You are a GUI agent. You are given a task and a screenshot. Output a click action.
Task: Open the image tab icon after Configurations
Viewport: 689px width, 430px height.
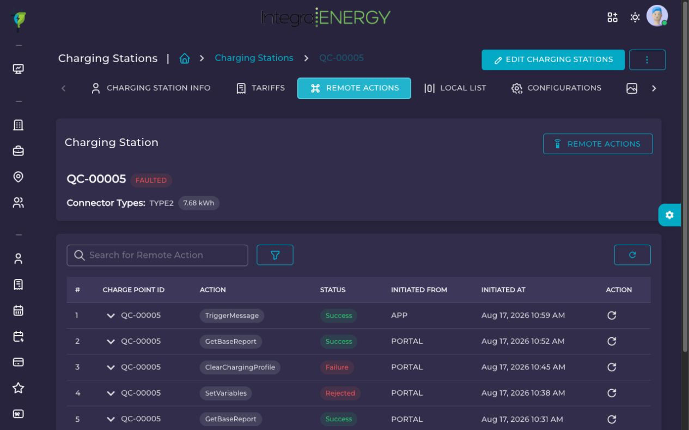coord(632,88)
